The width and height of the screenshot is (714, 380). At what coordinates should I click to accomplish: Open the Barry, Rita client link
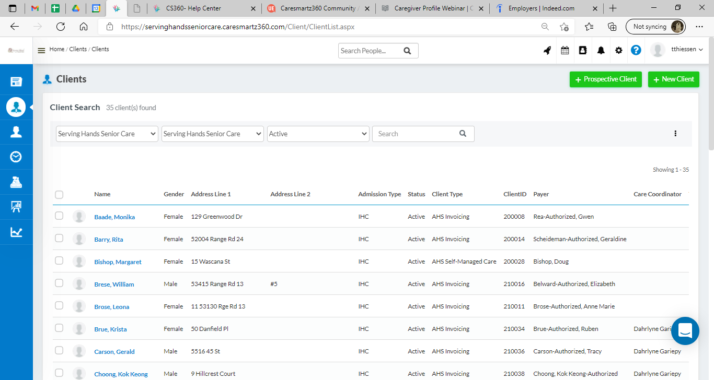point(109,240)
